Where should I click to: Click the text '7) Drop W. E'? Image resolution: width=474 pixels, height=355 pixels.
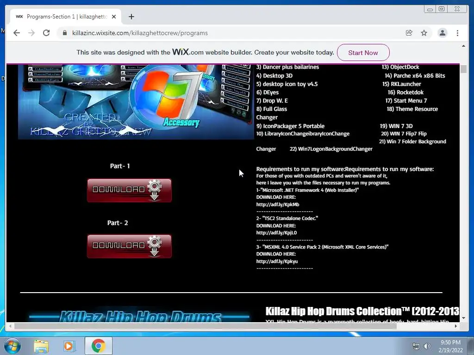[x=272, y=100]
